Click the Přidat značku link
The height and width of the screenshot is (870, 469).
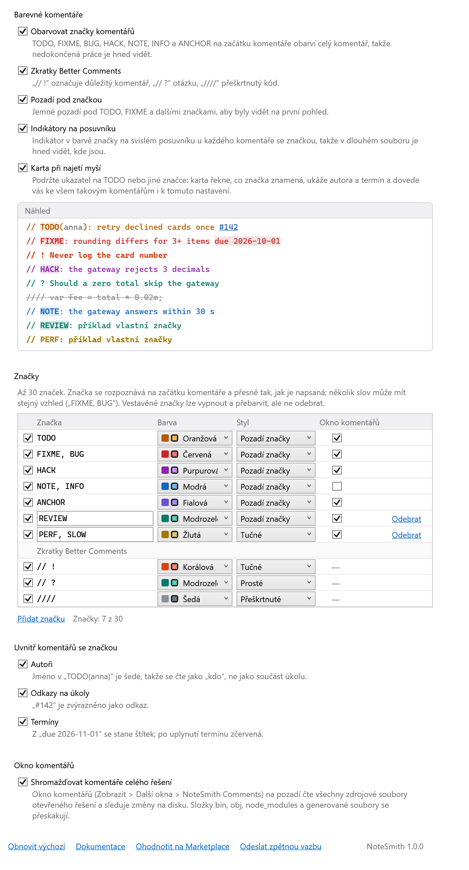41,619
